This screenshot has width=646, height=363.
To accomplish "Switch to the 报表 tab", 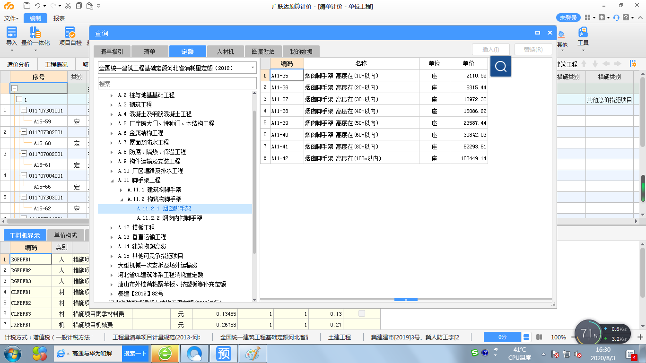I will (59, 18).
